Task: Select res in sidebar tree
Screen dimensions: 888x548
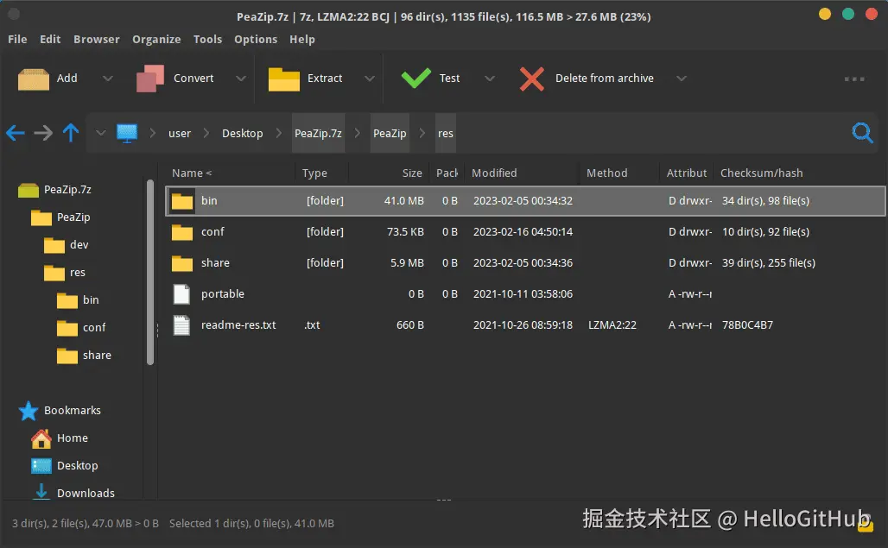Action: tap(78, 273)
